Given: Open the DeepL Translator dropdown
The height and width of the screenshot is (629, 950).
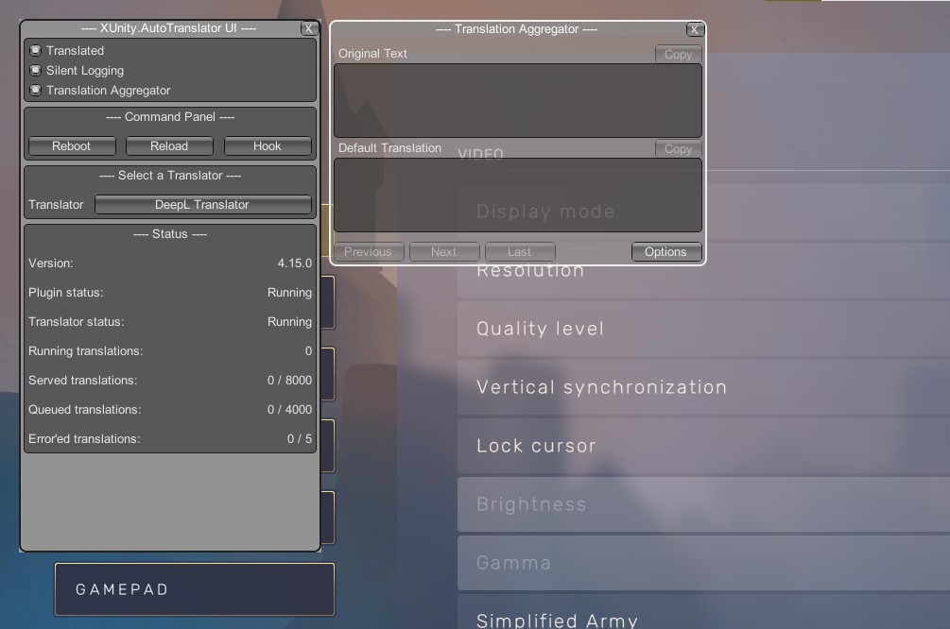Looking at the screenshot, I should (202, 205).
